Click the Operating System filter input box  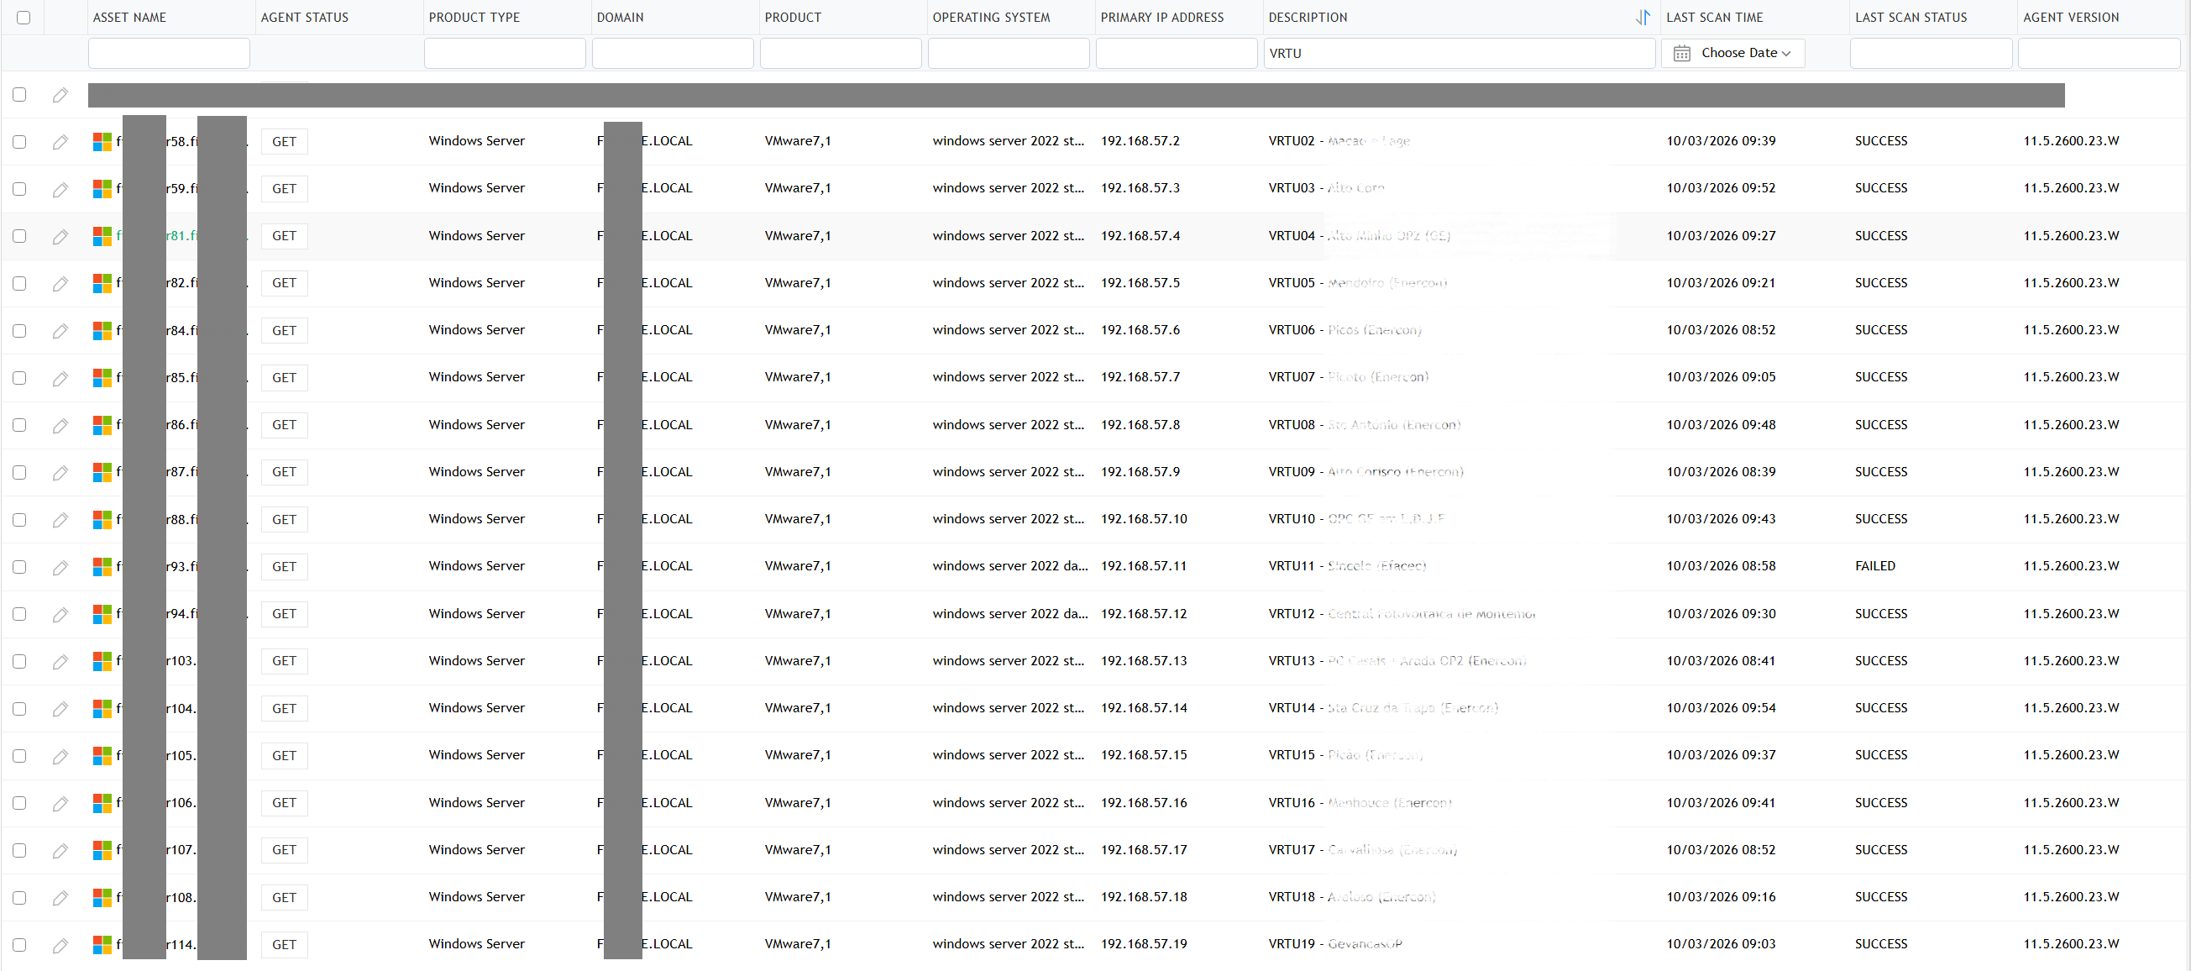click(1008, 54)
